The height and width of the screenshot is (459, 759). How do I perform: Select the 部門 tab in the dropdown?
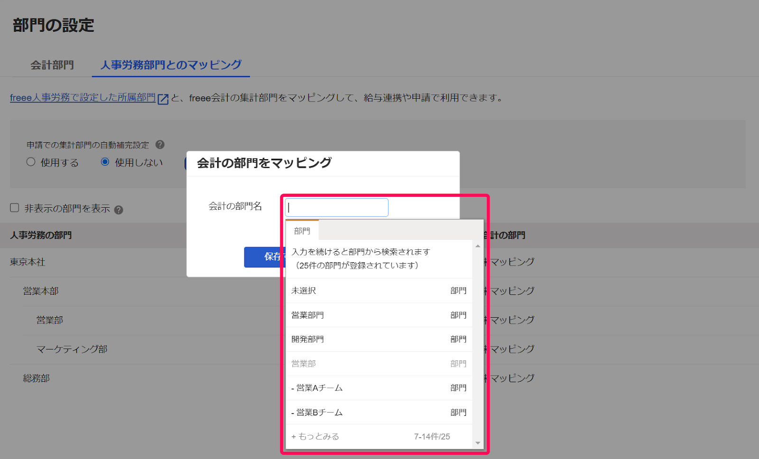click(302, 231)
